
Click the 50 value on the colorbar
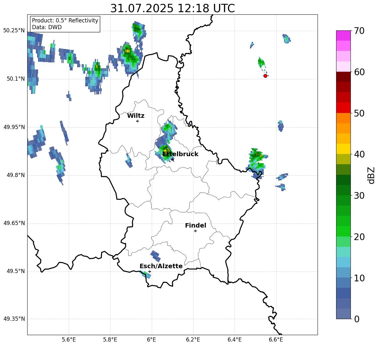(359, 113)
